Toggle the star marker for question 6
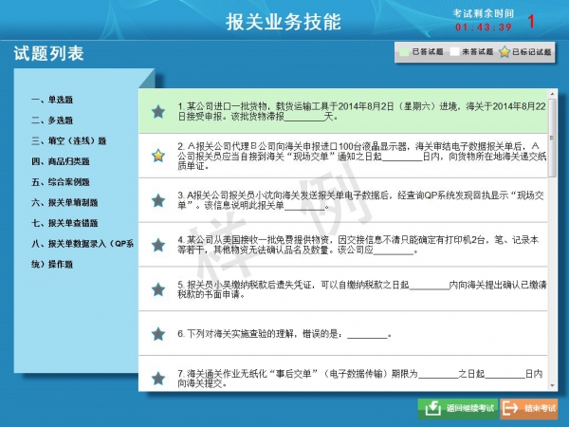The image size is (569, 427). click(158, 334)
